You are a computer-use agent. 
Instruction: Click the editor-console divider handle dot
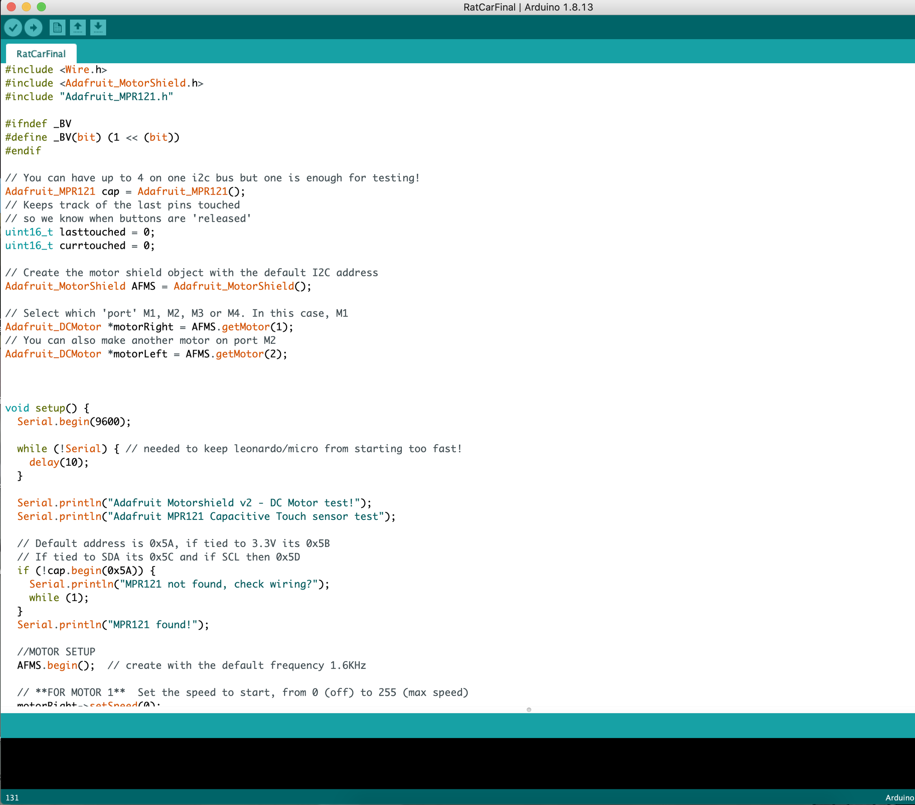click(529, 710)
